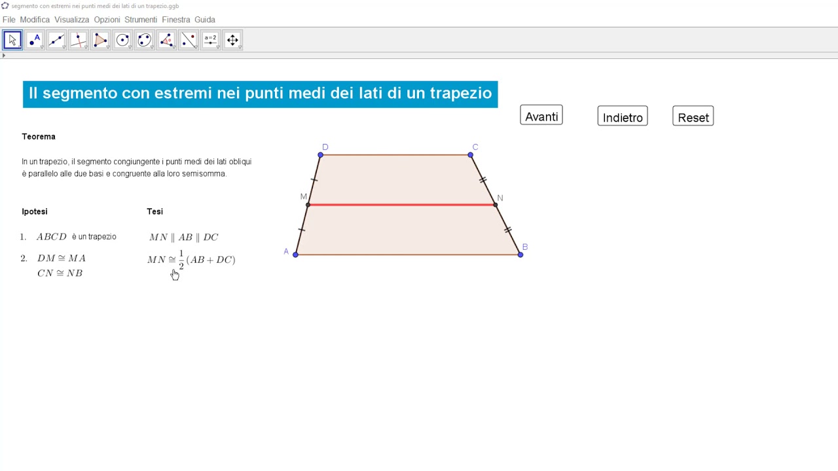Image resolution: width=838 pixels, height=471 pixels.
Task: Select the Slider a=2 tool
Action: coord(210,40)
